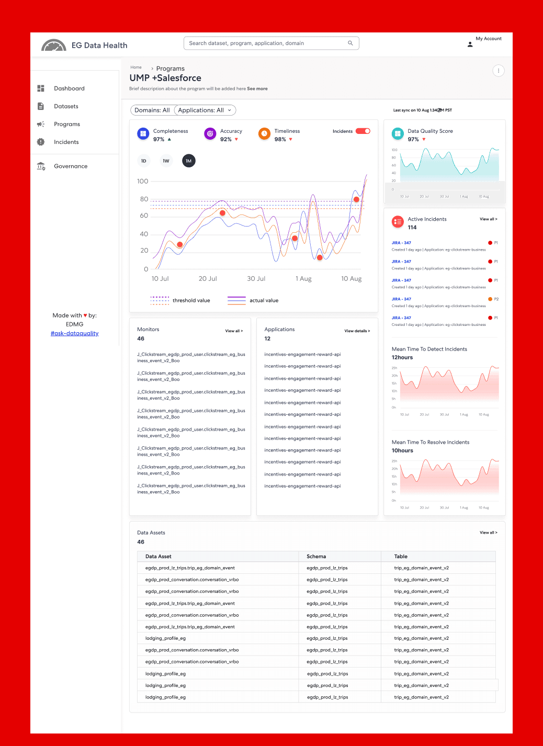The height and width of the screenshot is (746, 543).
Task: Click Mean Time To Detect Incidents chart
Action: click(445, 390)
